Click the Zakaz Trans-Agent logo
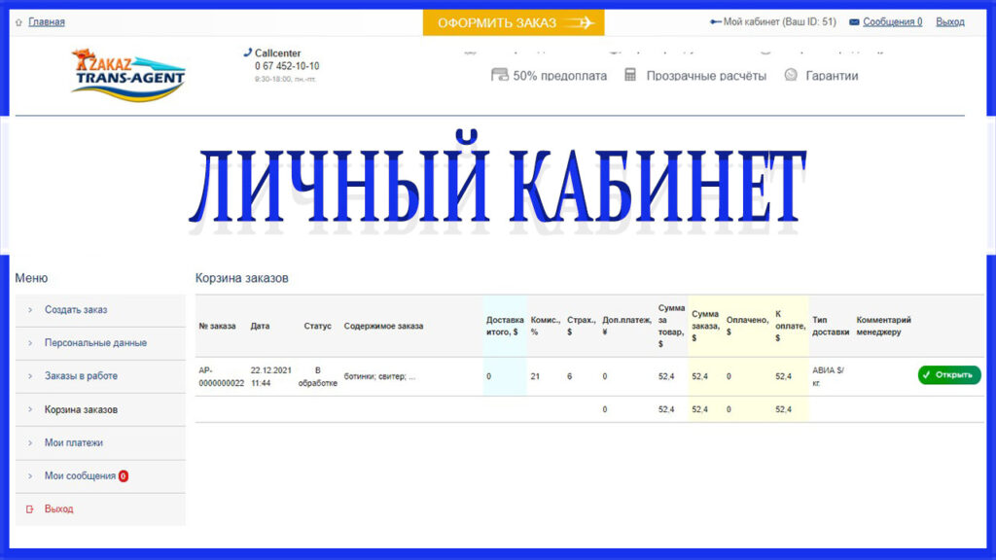The width and height of the screenshot is (996, 560). click(x=128, y=73)
